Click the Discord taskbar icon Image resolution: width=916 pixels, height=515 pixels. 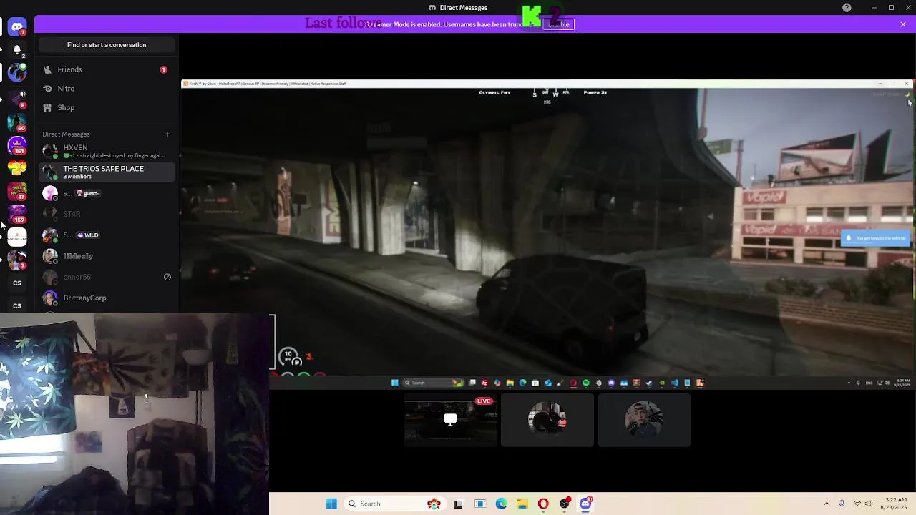pos(585,504)
